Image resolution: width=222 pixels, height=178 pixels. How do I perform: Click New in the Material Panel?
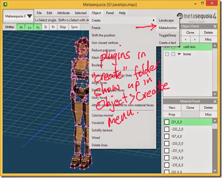[x=172, y=107]
